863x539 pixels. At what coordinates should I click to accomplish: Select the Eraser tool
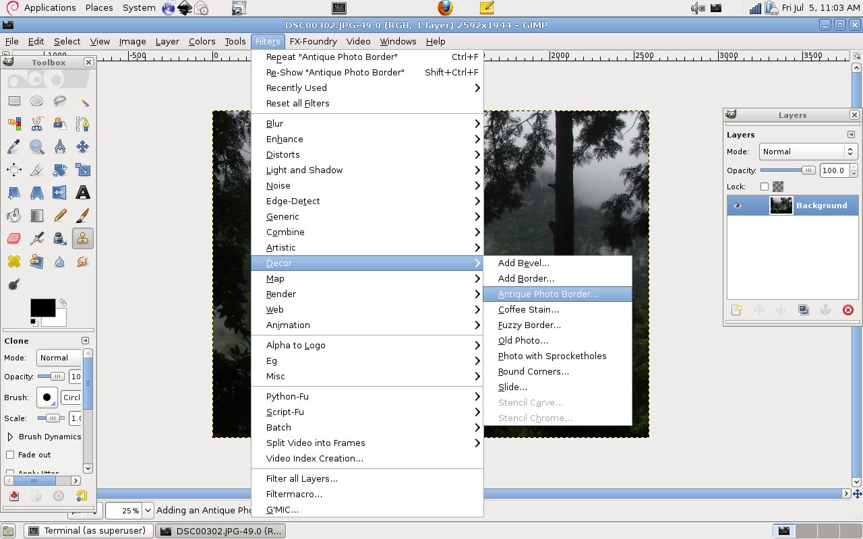(13, 239)
